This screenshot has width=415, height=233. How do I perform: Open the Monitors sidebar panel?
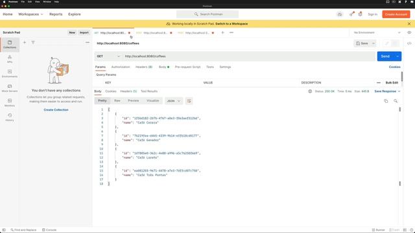pyautogui.click(x=10, y=102)
